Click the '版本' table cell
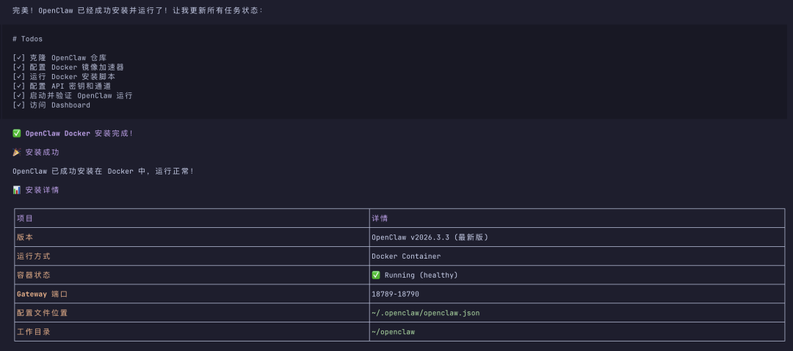 coord(192,237)
